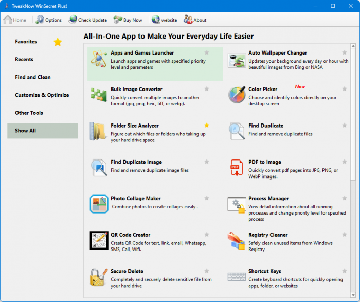
Task: Toggle favorite star for Find Duplicate
Action: [345, 125]
